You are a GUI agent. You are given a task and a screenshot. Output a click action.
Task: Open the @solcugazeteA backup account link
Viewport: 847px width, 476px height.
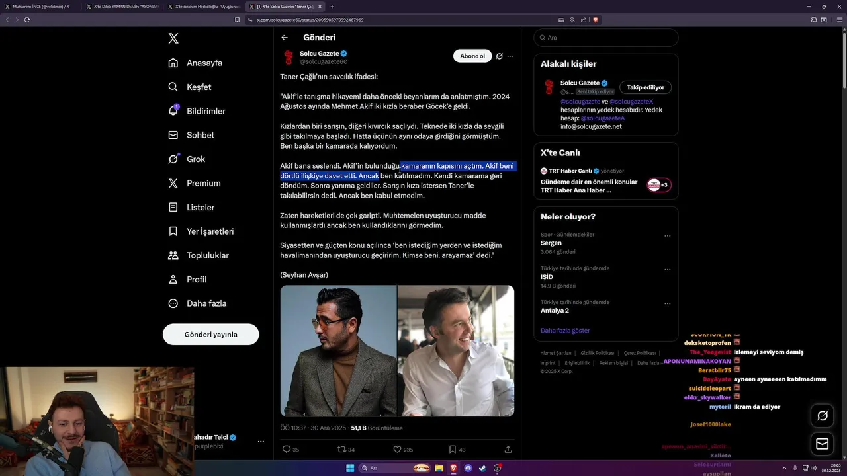pyautogui.click(x=603, y=118)
